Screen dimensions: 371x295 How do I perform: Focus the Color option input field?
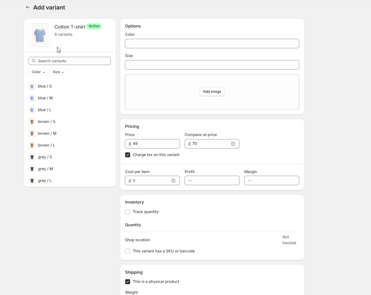pyautogui.click(x=212, y=44)
